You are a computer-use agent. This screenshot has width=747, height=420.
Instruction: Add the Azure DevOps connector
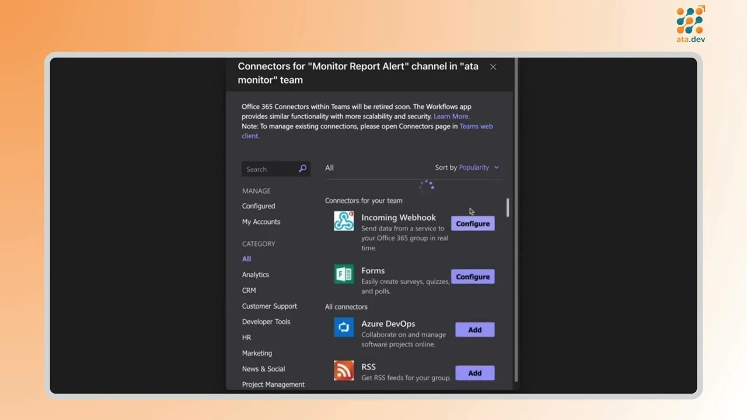coord(474,330)
